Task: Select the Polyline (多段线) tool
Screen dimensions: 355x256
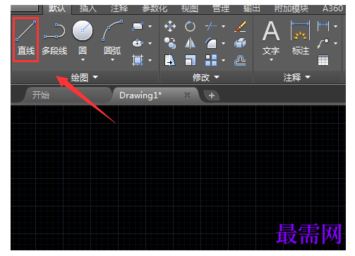Action: (54, 39)
